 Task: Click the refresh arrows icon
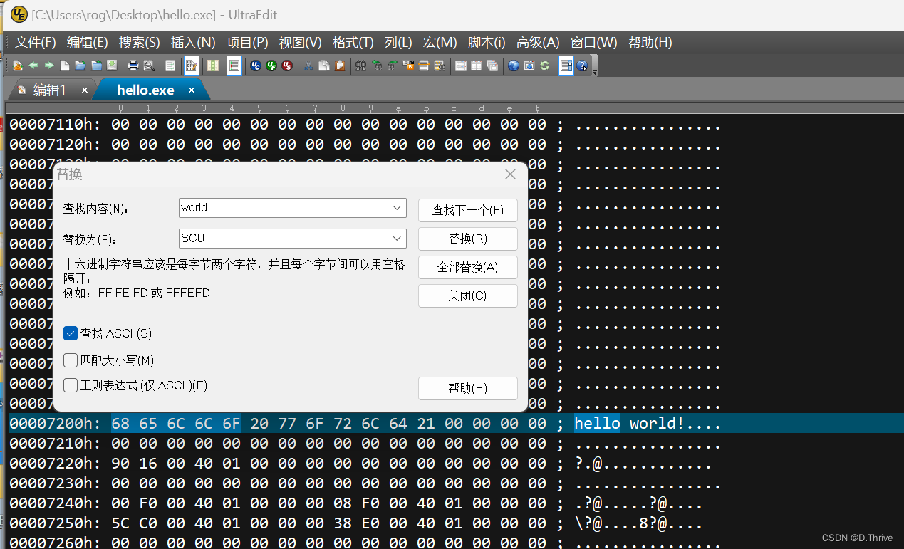pos(544,66)
